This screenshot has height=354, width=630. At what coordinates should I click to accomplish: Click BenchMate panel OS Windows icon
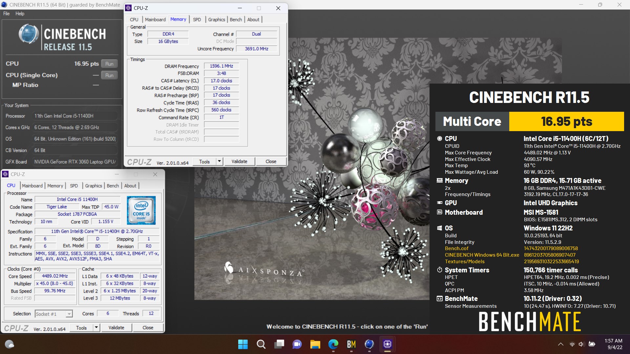click(x=440, y=228)
